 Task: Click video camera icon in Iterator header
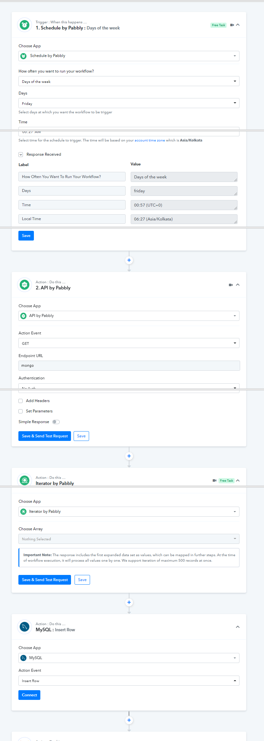(x=215, y=480)
